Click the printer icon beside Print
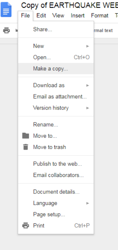 pos(26,225)
